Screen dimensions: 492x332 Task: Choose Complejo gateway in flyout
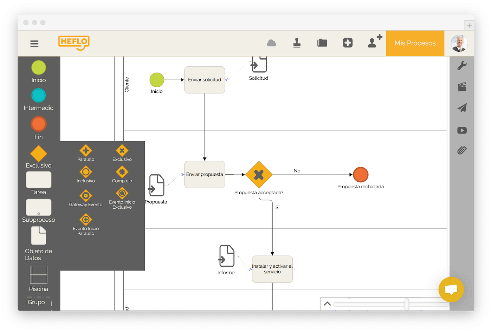[x=122, y=172]
